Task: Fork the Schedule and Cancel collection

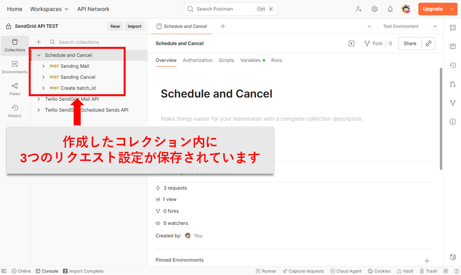Action: point(373,43)
